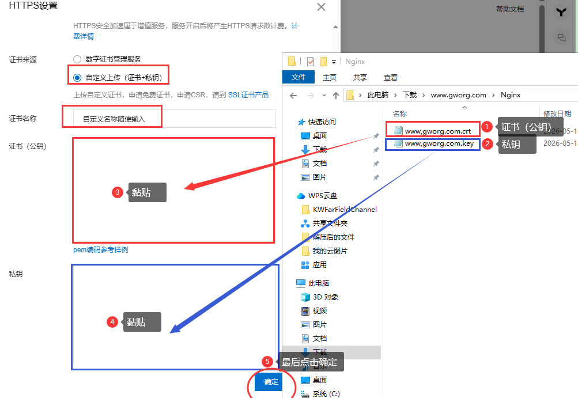This screenshot has width=578, height=398.
Task: Close the HTTPS设置 dialog
Action: [321, 7]
